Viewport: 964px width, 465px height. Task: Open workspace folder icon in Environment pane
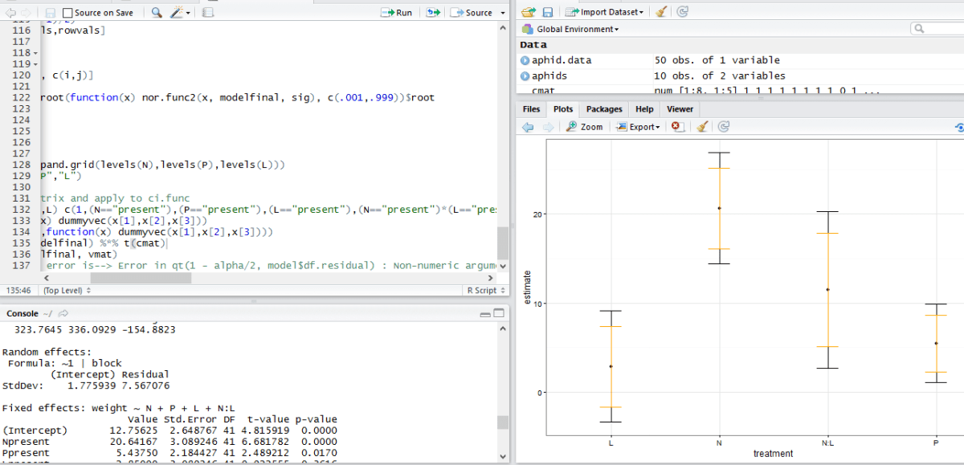[x=528, y=12]
